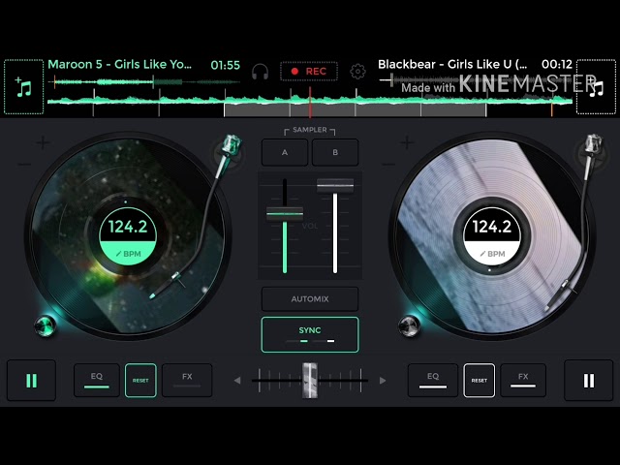Screen dimensions: 620x465
Task: Decrease right deck pitch with minus
Action: point(388,164)
